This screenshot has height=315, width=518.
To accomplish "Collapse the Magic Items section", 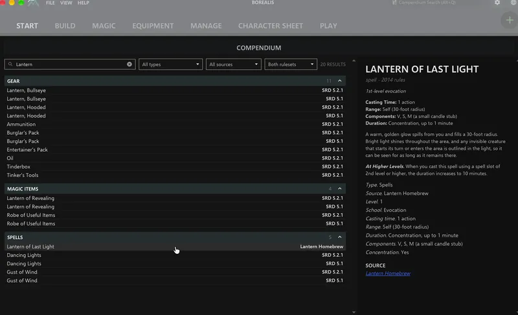I will [x=339, y=188].
